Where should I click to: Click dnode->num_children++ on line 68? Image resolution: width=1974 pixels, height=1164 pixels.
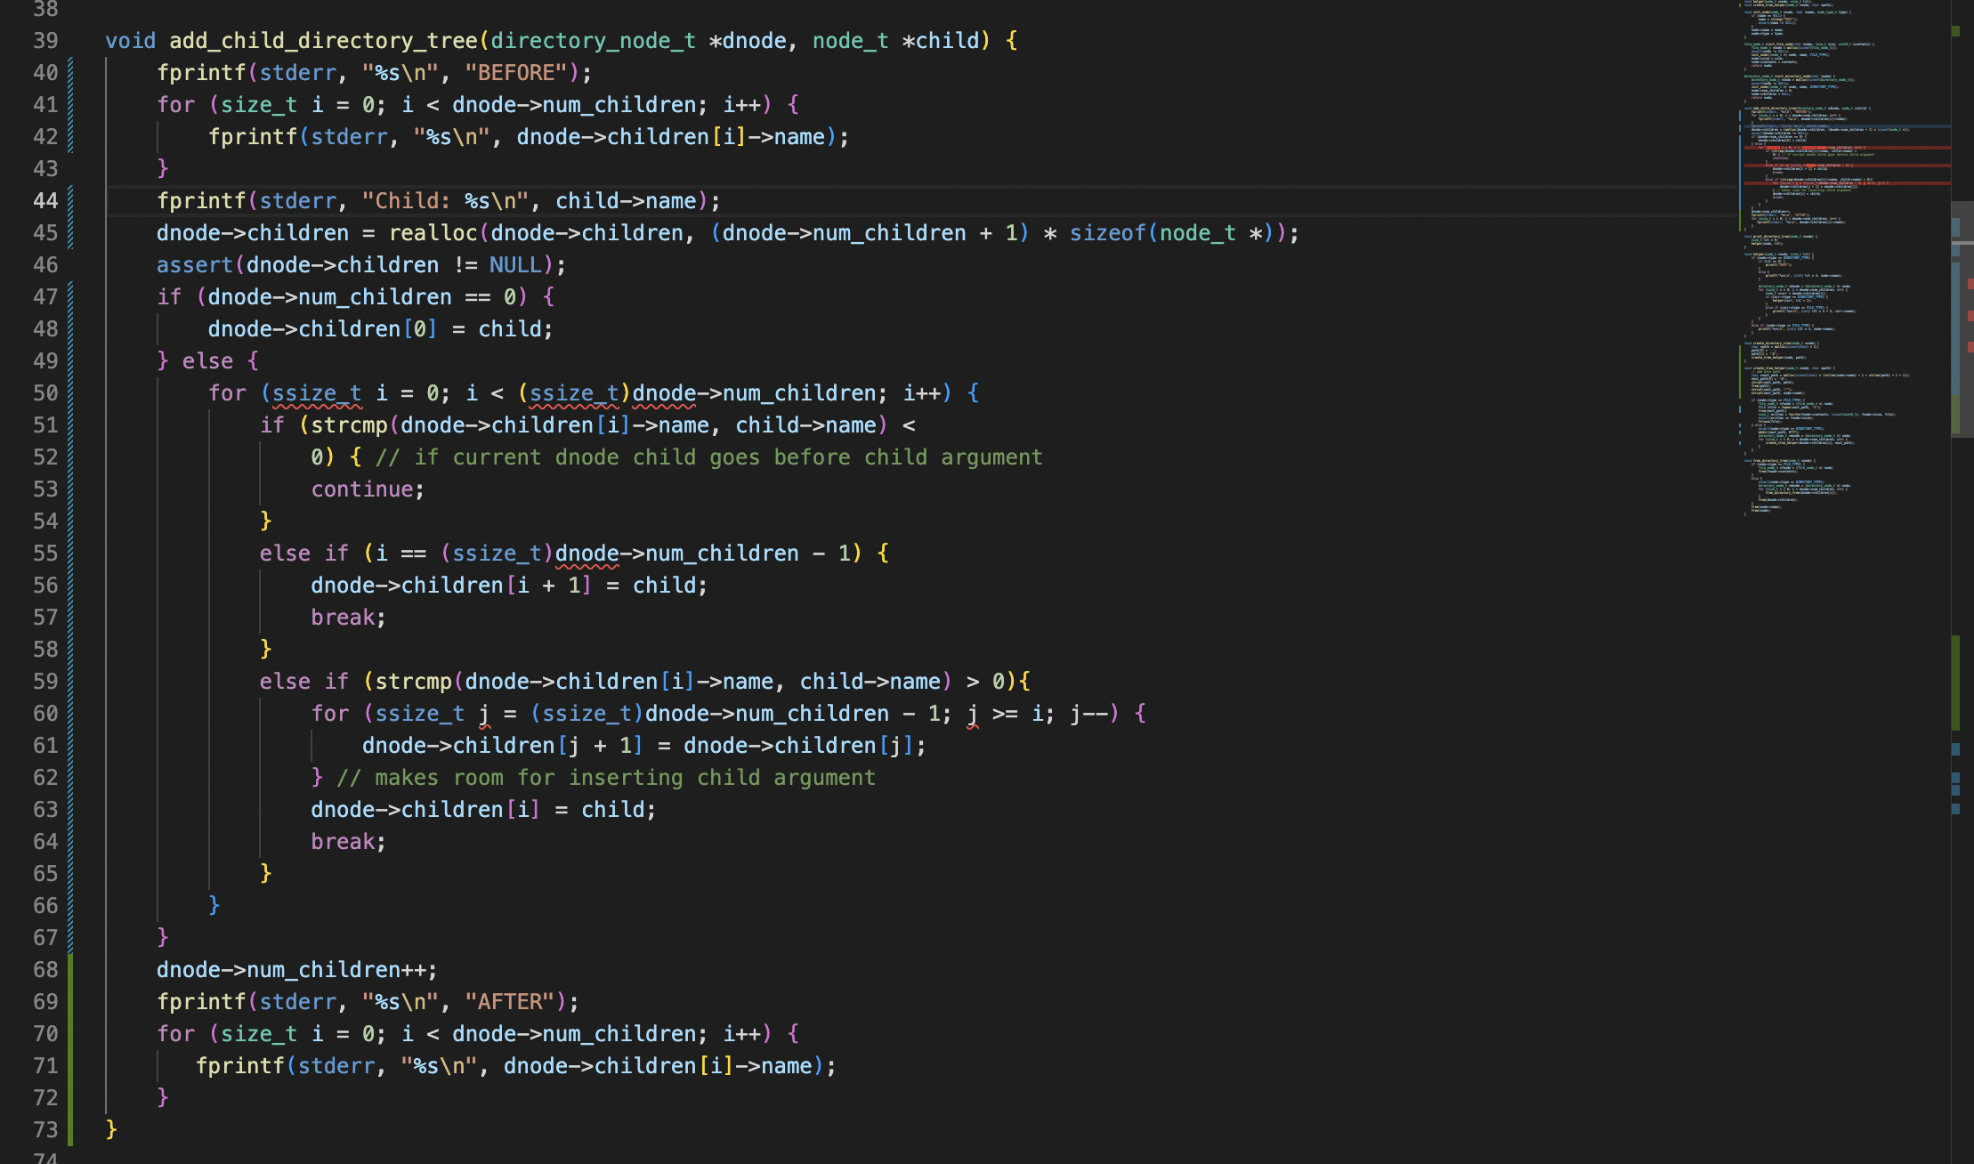pos(295,970)
